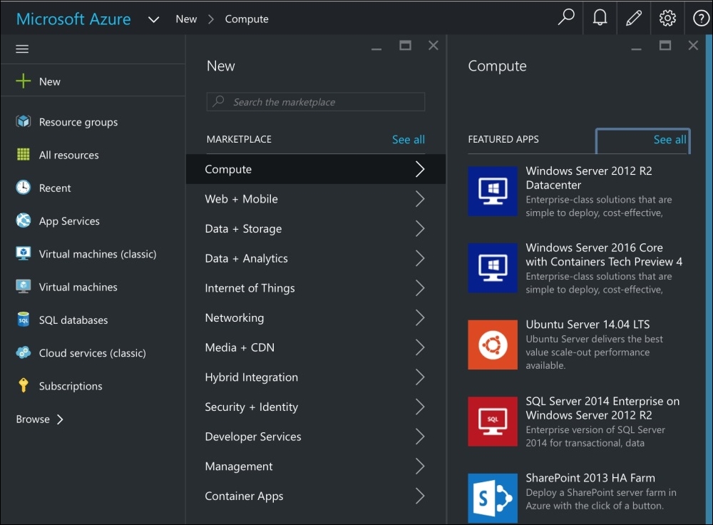This screenshot has width=713, height=525.
Task: Click Cloud services (classic) cloud icon
Action: click(x=24, y=352)
